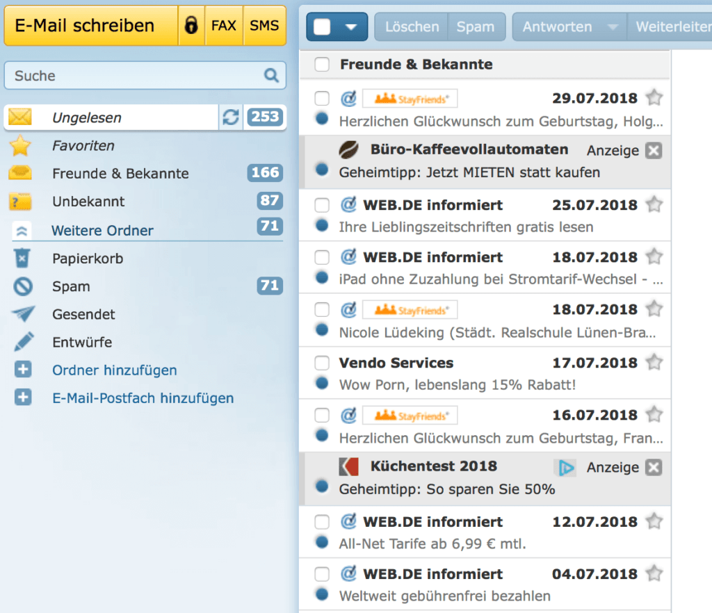Check the Nicole Lüdeking email checkbox

[x=322, y=309]
